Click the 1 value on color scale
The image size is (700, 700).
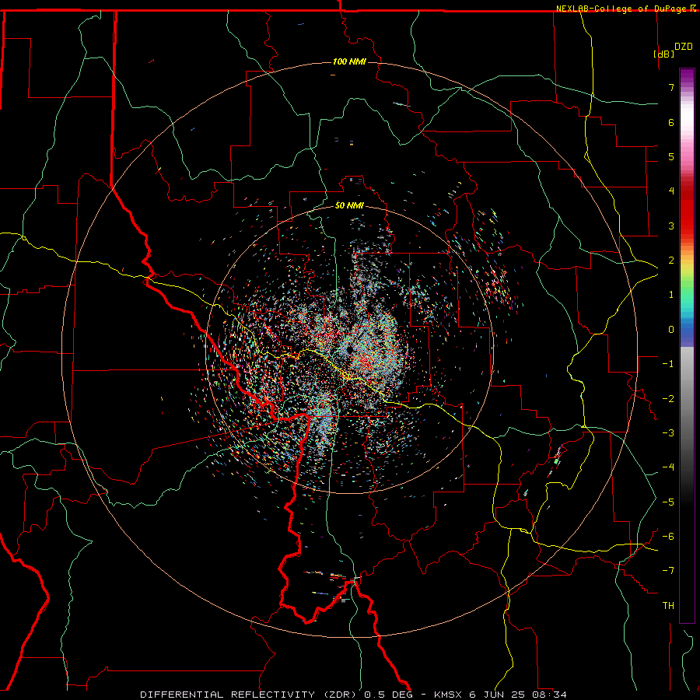(671, 295)
